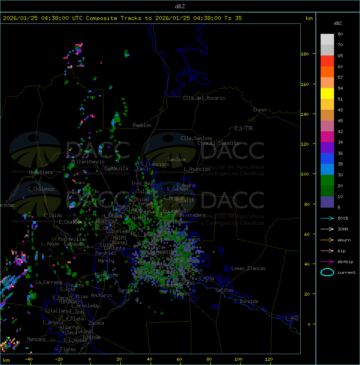Click the 'V_Flores' map label

(65, 349)
